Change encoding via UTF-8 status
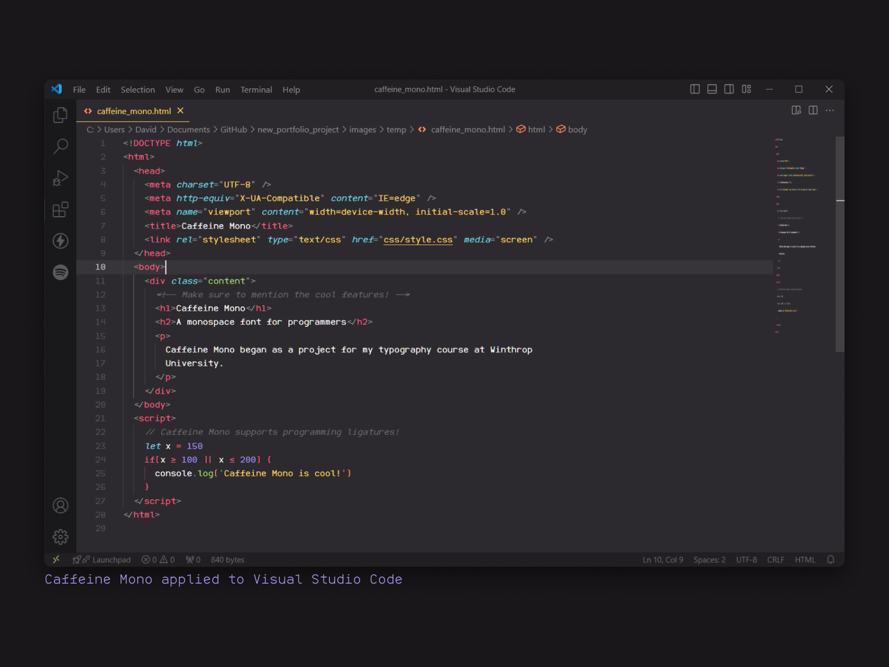The width and height of the screenshot is (889, 667). pos(746,560)
